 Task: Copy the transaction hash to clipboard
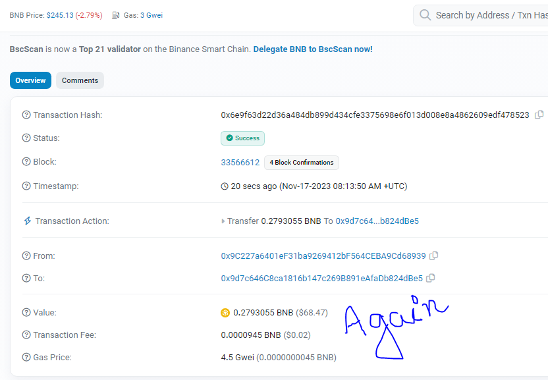coord(539,115)
